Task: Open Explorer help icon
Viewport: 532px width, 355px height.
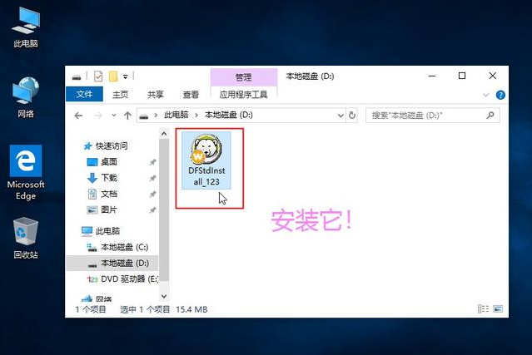Action: coord(500,95)
